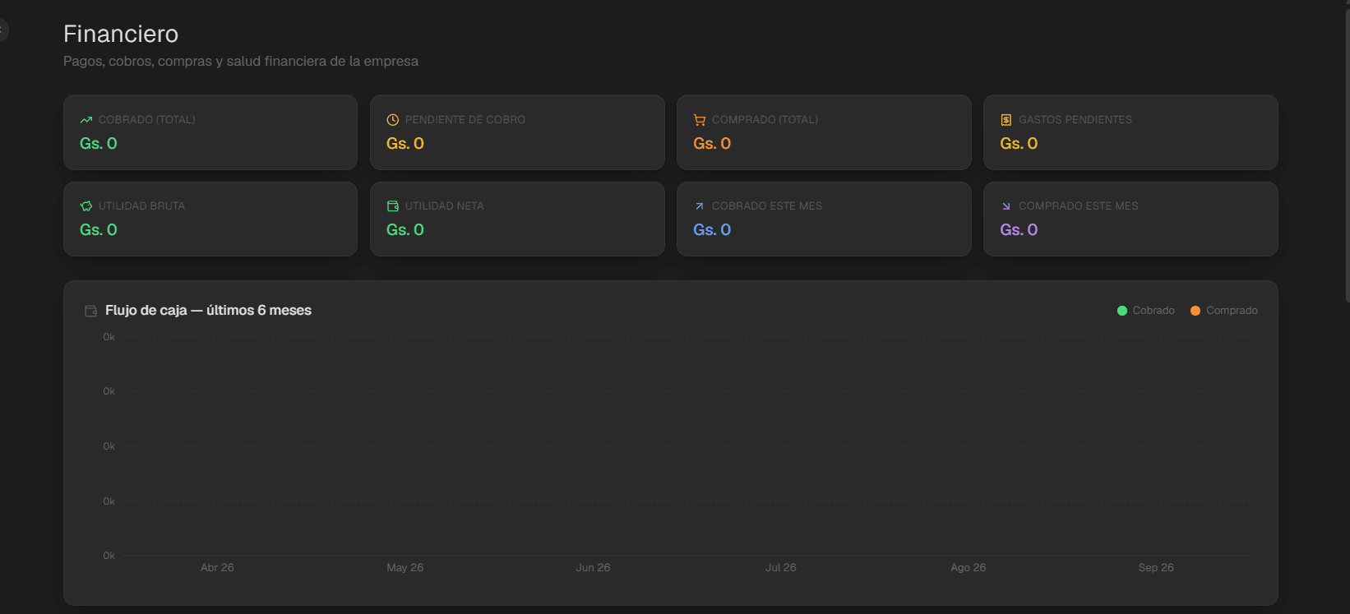Click the Gs. 0 value under Comprado (Total)
Viewport: 1350px width, 614px height.
[712, 144]
